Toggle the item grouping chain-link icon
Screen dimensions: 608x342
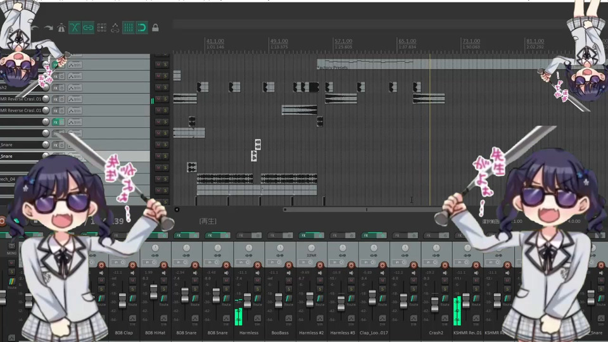(88, 27)
